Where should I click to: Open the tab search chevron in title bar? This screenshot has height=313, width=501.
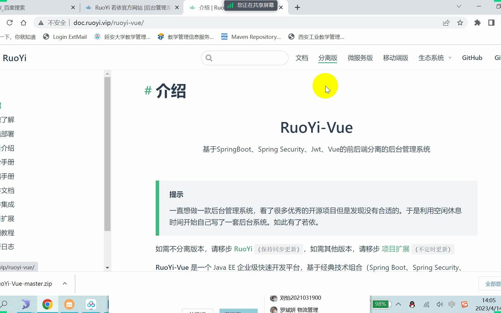point(459,6)
